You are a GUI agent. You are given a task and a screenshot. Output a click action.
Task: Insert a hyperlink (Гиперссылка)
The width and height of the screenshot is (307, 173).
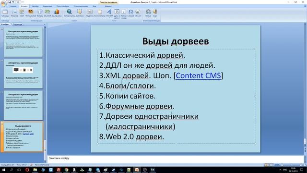point(69,13)
